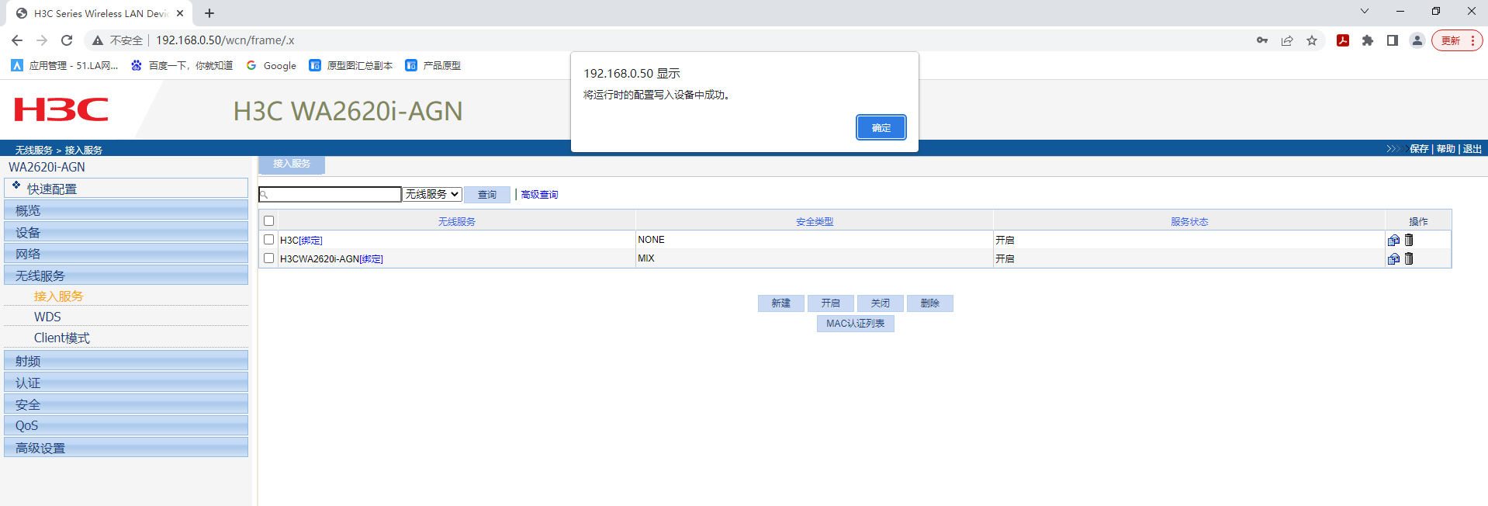Click the 确定 button in alert dialog
This screenshot has width=1488, height=506.
[x=881, y=127]
